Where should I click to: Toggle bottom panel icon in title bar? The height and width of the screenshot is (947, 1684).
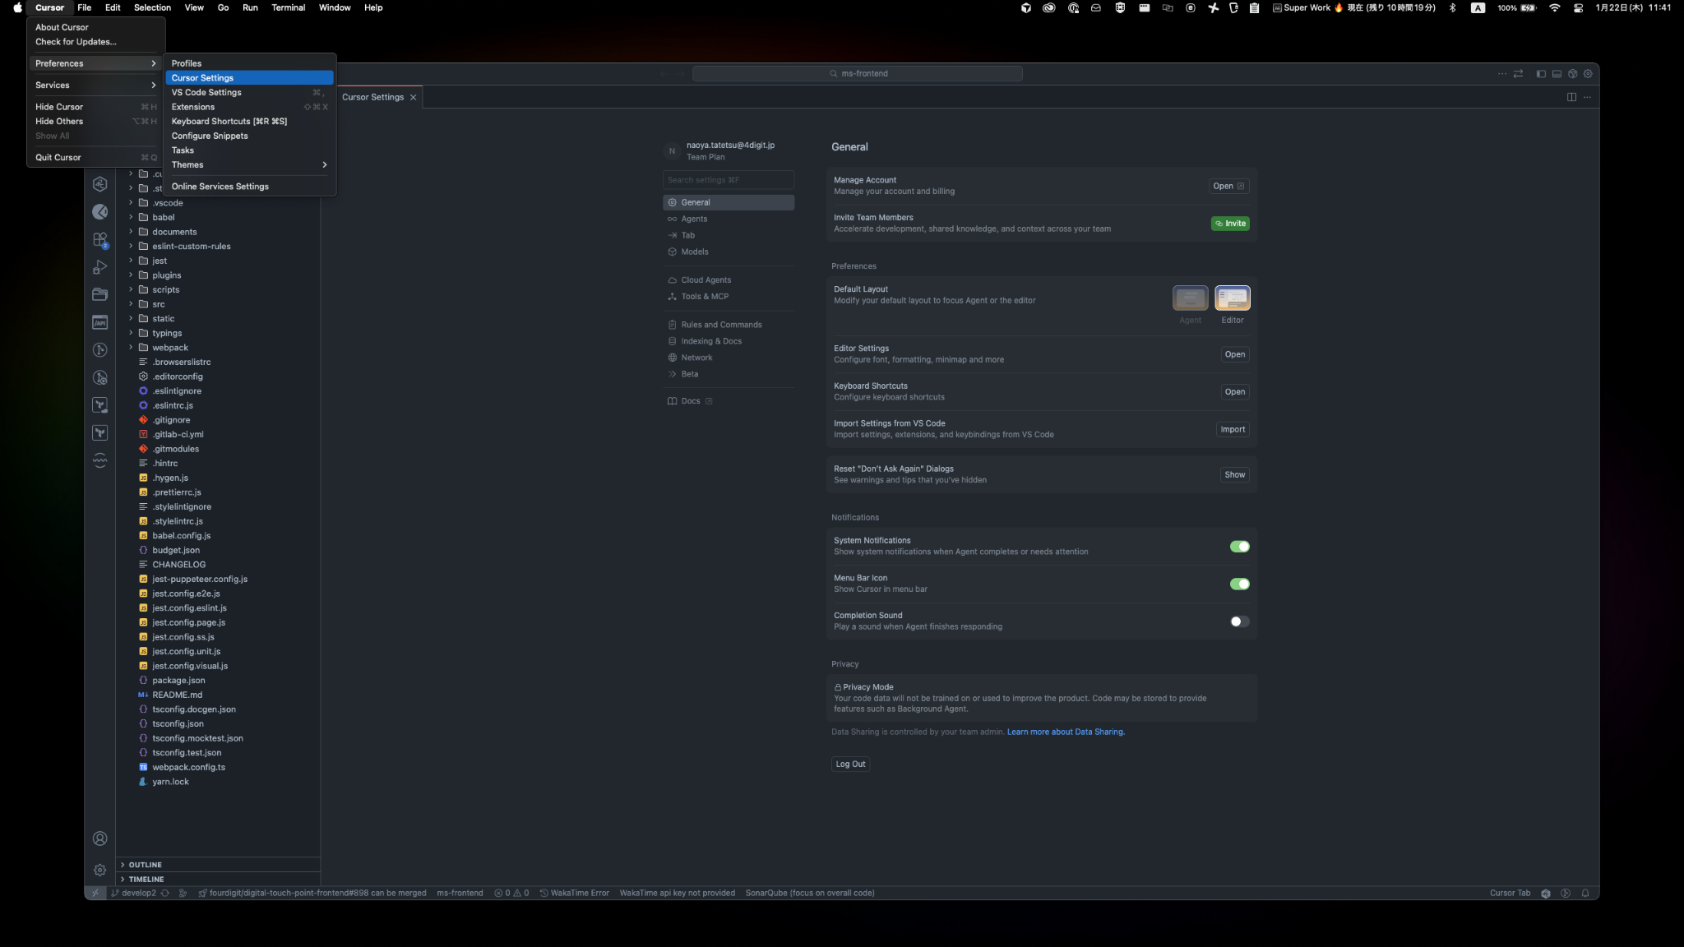tap(1557, 74)
